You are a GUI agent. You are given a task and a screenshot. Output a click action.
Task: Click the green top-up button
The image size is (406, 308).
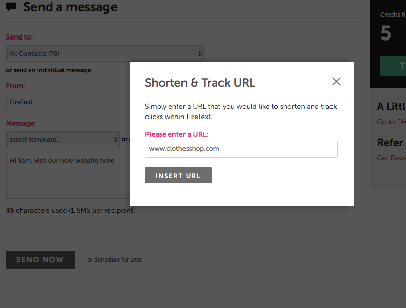[393, 66]
